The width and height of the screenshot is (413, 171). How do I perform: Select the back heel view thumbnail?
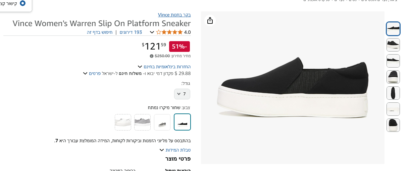coord(393,77)
